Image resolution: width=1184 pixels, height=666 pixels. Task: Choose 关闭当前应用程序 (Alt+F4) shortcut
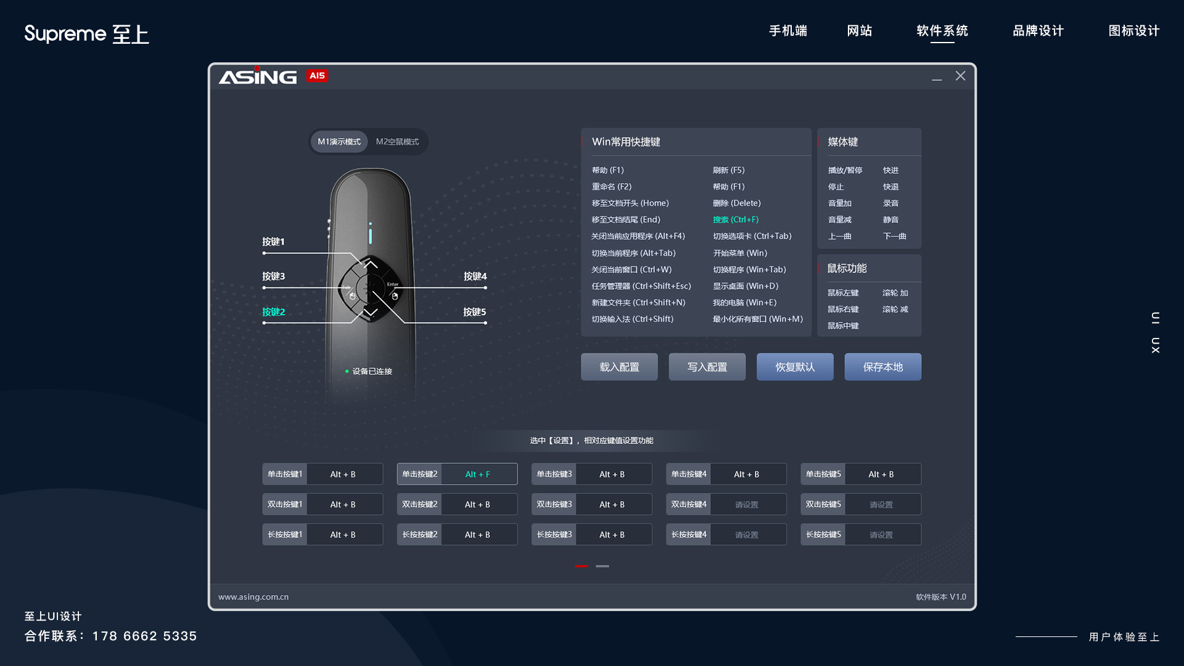[638, 236]
